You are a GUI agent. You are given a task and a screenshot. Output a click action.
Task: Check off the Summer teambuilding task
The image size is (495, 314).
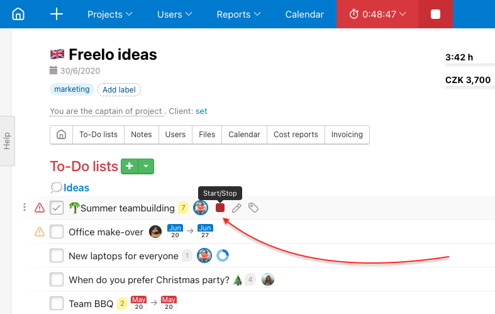57,208
